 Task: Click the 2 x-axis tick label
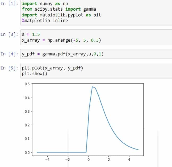coord(109,160)
